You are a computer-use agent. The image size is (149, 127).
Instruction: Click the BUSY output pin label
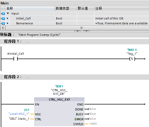pyautogui.click(x=80, y=114)
